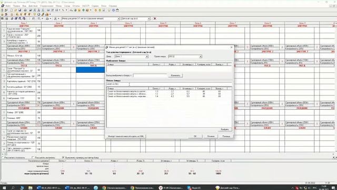This screenshot has width=337, height=190.
Task: Switch to the Детский сад Пито taskbar item
Action: (227, 188)
